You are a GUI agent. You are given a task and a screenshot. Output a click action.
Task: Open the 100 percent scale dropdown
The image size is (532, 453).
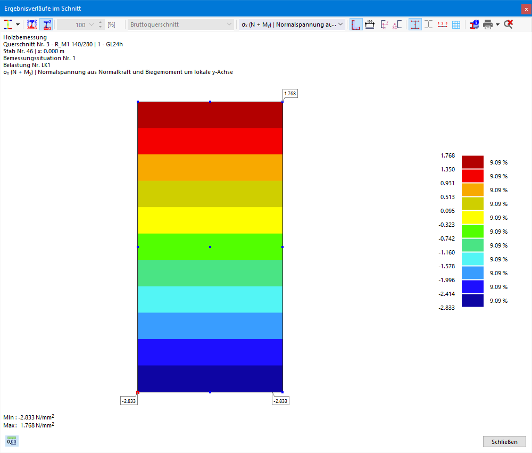point(92,24)
